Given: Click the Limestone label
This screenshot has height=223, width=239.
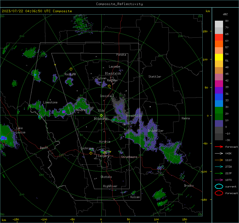Looking at the screenshot, I should [50, 102].
